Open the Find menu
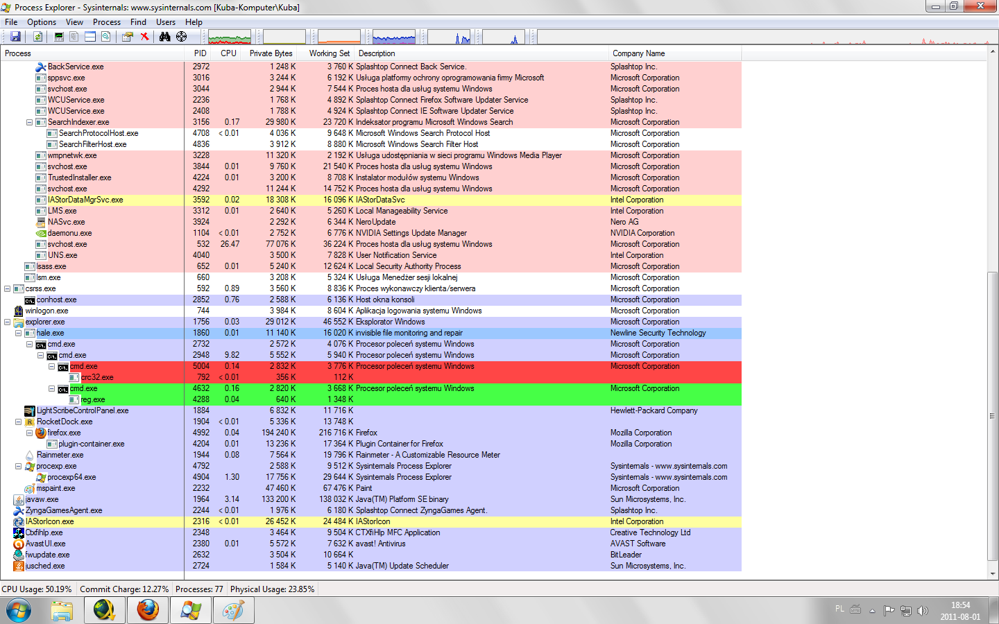 (138, 22)
